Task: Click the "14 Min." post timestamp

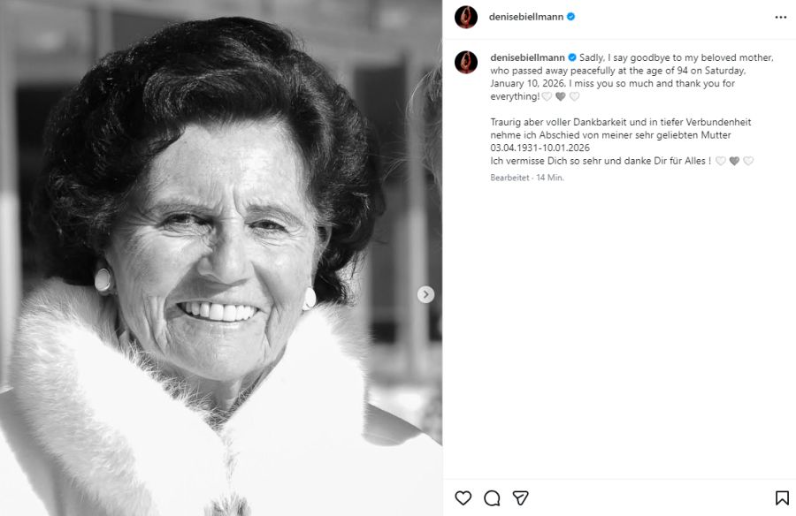Action: [x=550, y=178]
